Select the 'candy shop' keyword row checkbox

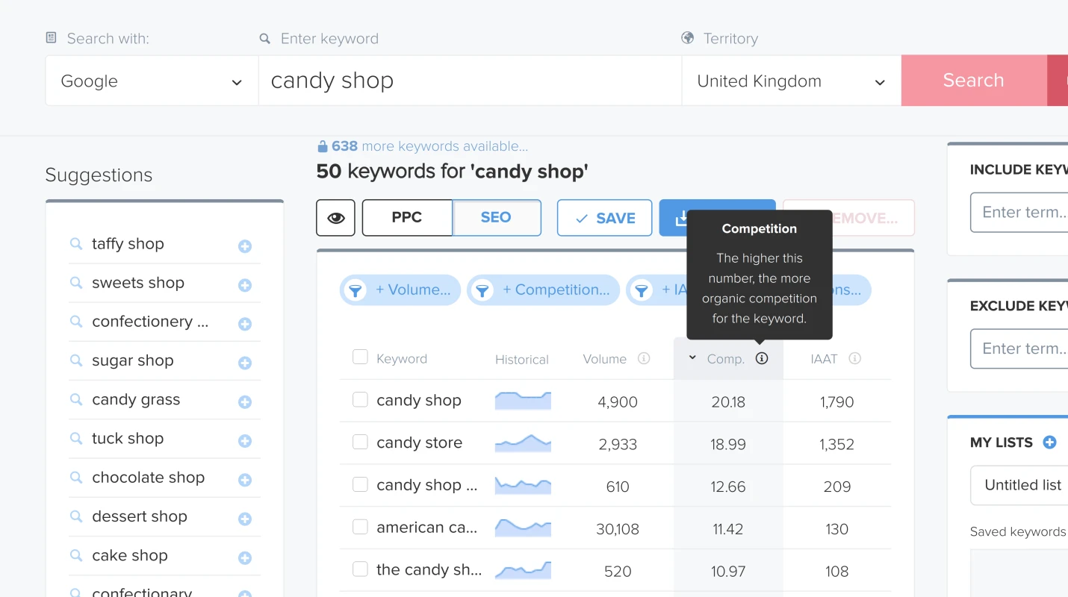coord(360,400)
